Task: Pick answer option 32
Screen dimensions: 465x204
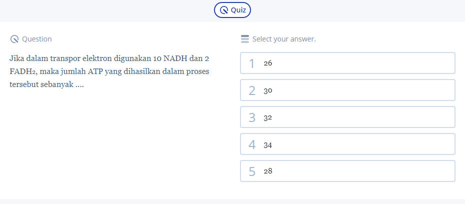Action: 347,117
